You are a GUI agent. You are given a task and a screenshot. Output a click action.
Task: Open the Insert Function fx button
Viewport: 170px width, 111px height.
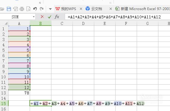(57, 17)
